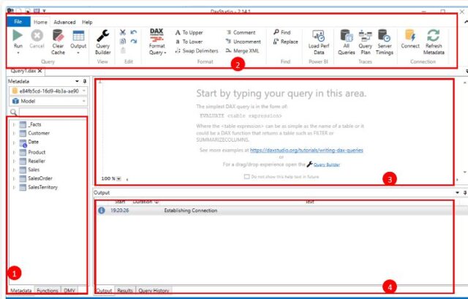Click the Cancel query icon
Image resolution: width=468 pixels, height=299 pixels.
pyautogui.click(x=37, y=36)
